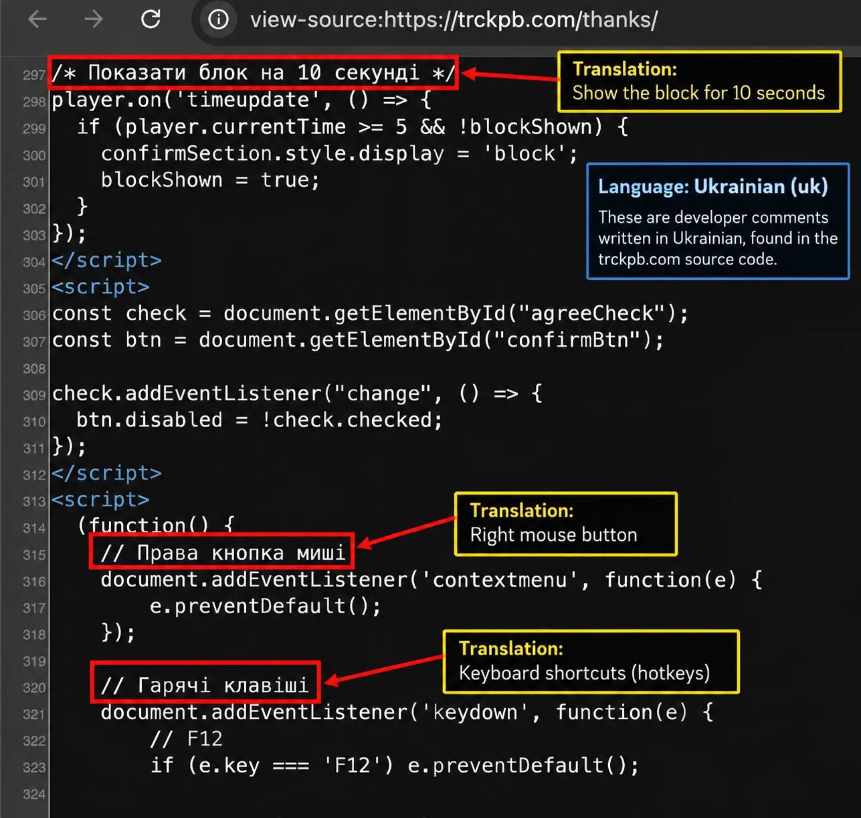861x818 pixels.
Task: Click the comment '// F12'
Action: [x=186, y=738]
